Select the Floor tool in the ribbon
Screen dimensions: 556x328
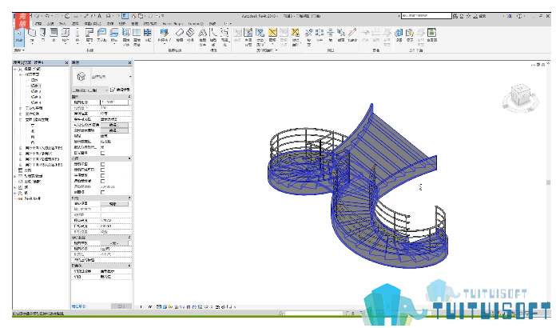click(x=113, y=35)
